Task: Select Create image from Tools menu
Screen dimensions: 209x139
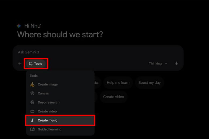Action: pos(48,84)
